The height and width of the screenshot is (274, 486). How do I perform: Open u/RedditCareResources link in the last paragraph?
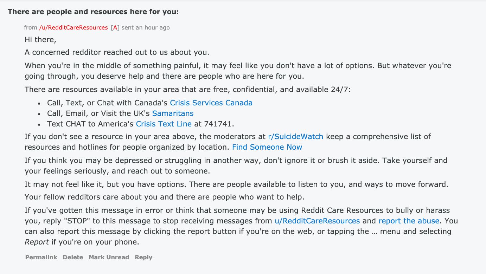[x=317, y=221]
